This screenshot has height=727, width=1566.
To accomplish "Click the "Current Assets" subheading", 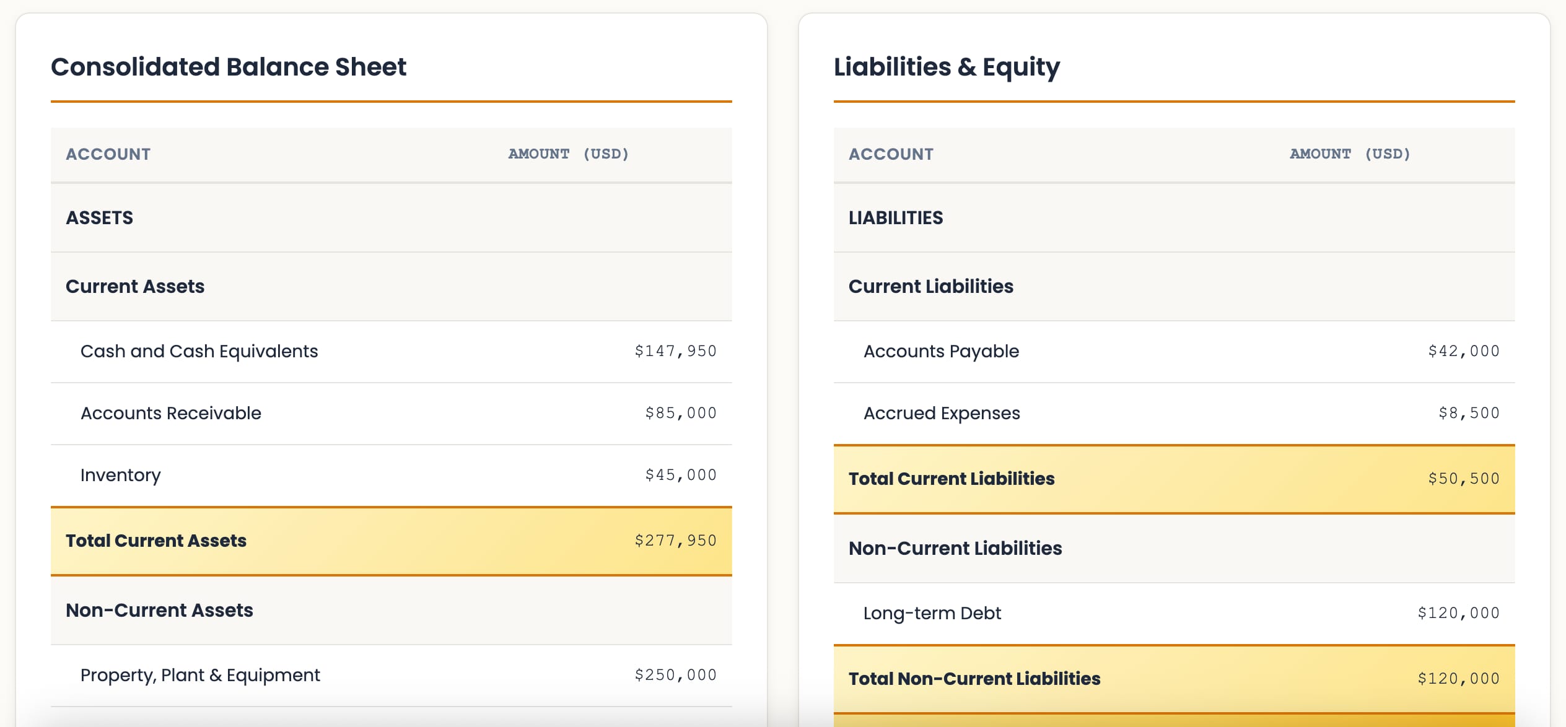I will pos(135,286).
